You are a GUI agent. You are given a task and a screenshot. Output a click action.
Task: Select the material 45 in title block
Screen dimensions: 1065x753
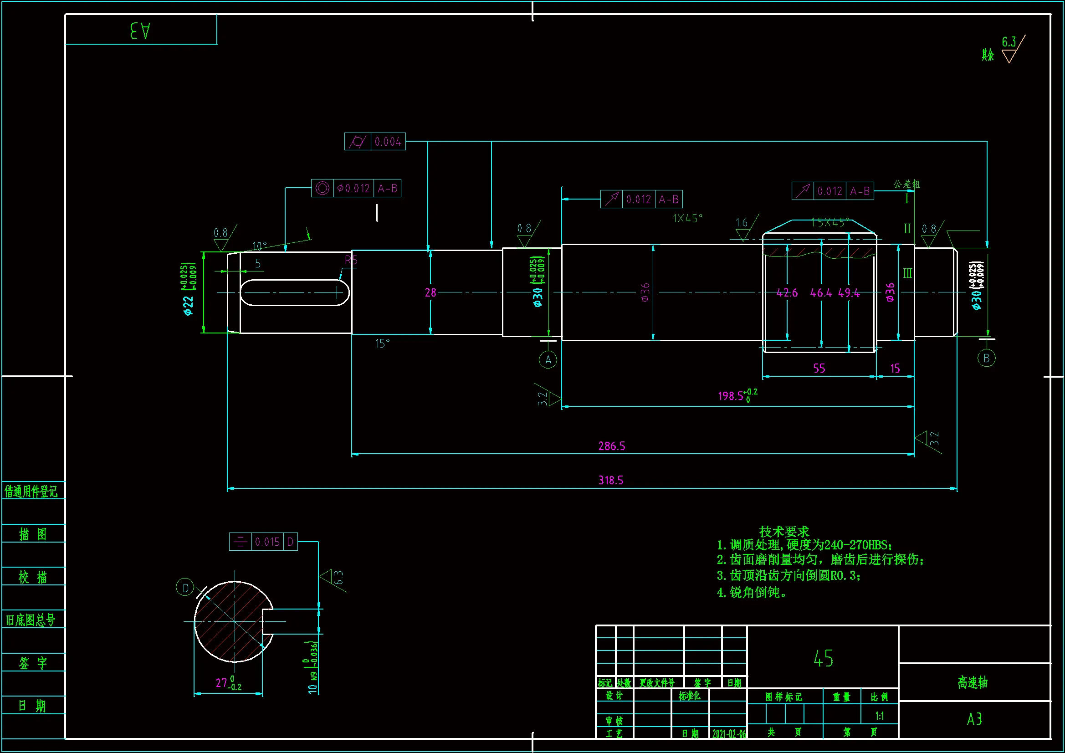pos(823,658)
